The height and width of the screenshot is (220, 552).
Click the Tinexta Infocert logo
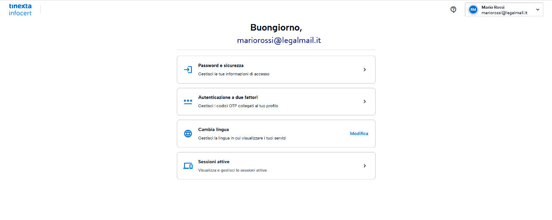coord(20,9)
